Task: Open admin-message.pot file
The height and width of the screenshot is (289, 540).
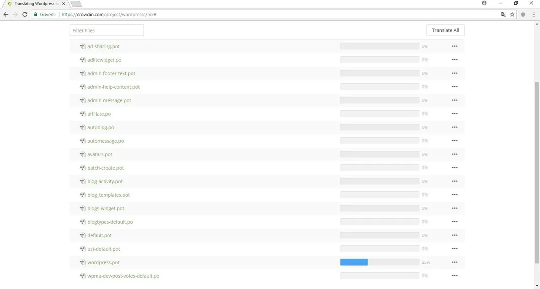Action: pos(109,100)
